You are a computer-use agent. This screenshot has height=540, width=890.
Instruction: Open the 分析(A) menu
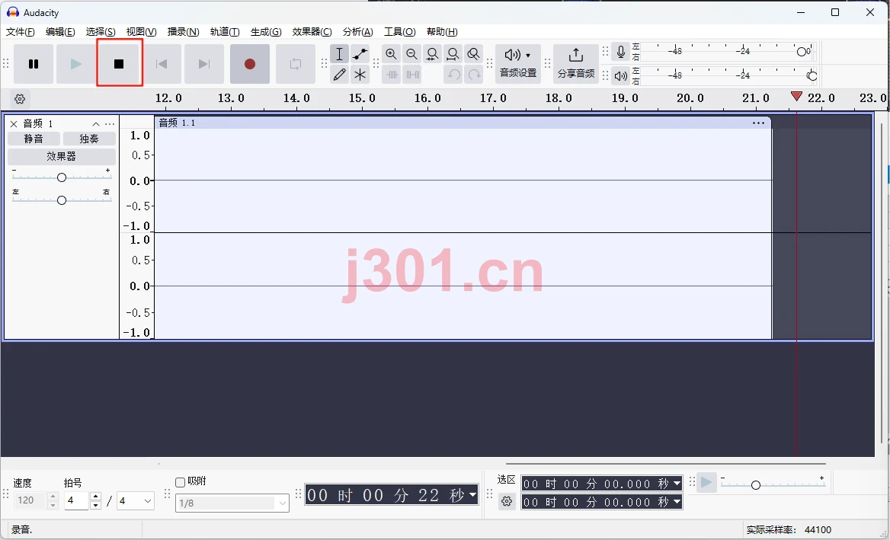point(358,32)
